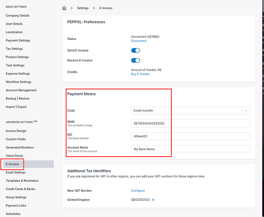Click the Connected (321982) status text
The image size is (264, 217).
click(145, 36)
